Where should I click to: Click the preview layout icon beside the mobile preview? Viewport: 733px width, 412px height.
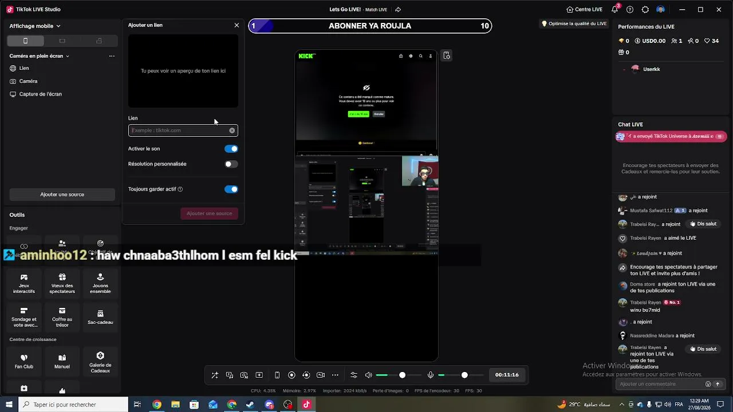pos(447,56)
